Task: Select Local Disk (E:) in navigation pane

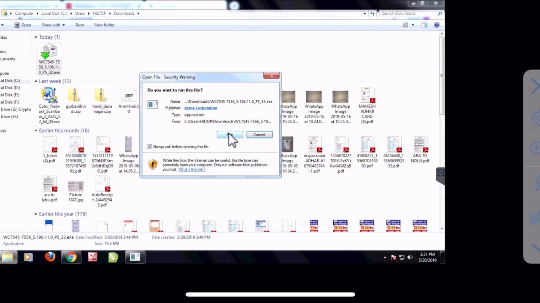Action: point(10,95)
